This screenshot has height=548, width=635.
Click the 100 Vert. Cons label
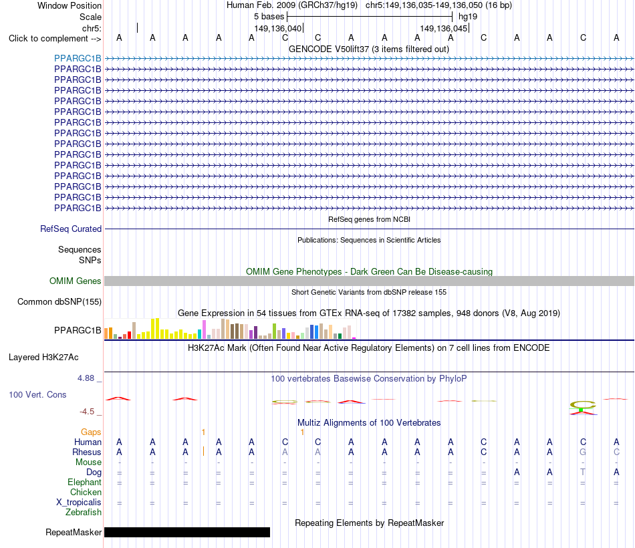37,394
